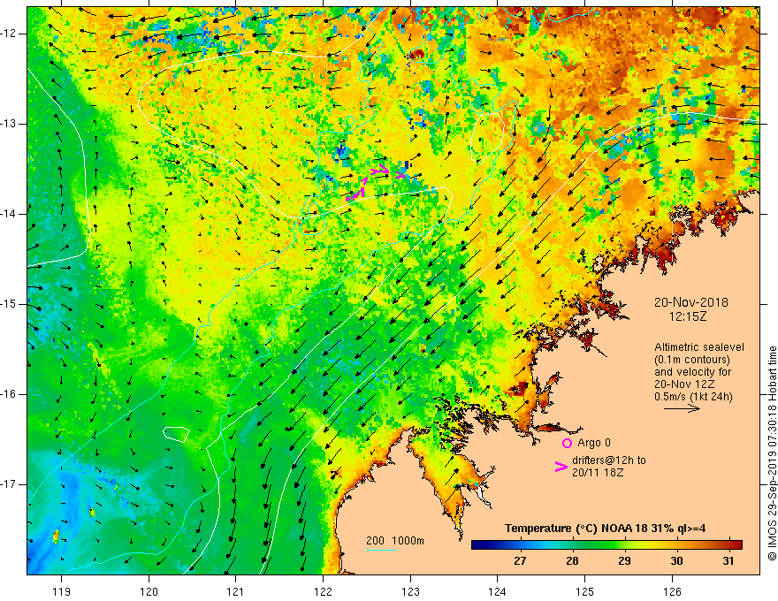Click the '27' color bar tick label
The image size is (778, 601).
click(x=520, y=561)
